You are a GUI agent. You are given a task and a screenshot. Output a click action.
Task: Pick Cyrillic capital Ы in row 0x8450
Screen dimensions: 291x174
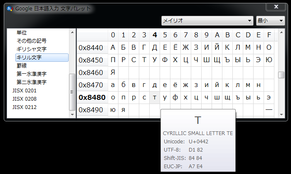238,60
